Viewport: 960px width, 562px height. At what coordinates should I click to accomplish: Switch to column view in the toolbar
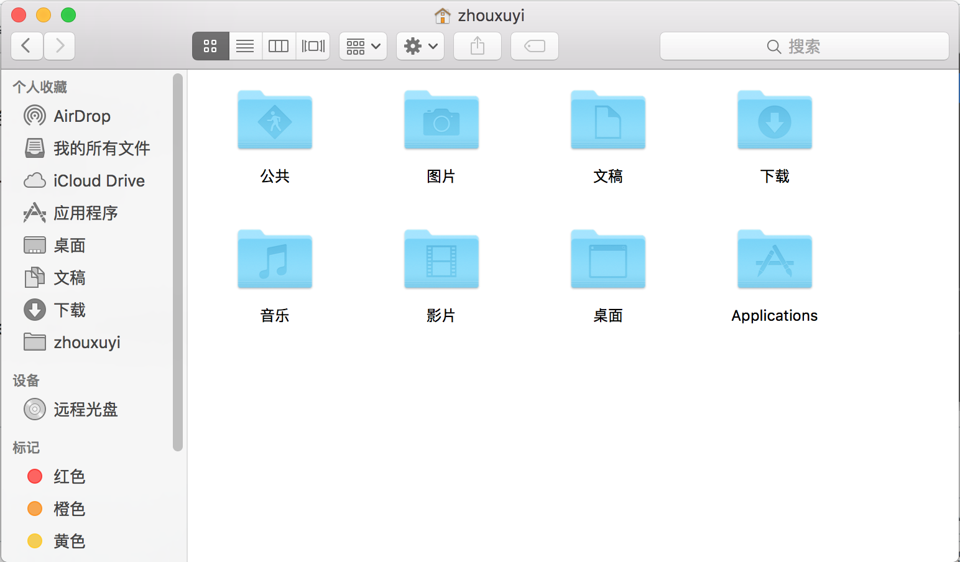(279, 45)
